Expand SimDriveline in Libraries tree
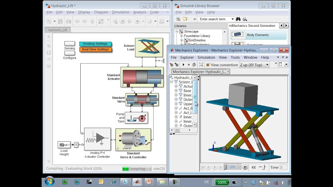The image size is (333, 187). (x=182, y=40)
